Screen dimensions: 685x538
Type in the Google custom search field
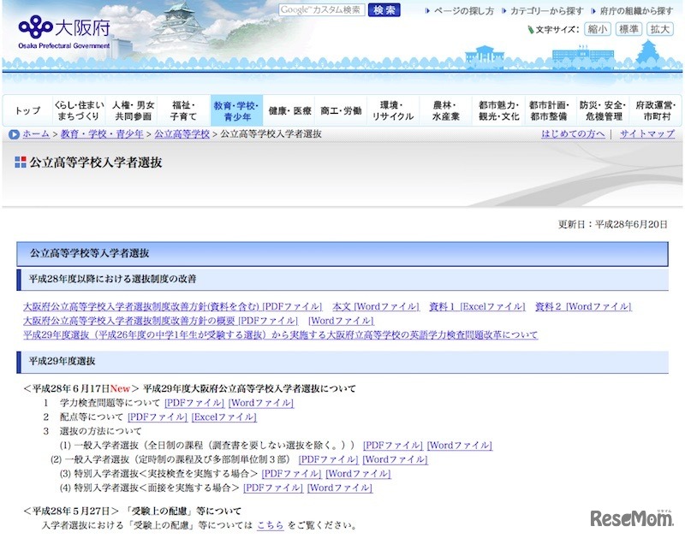322,10
